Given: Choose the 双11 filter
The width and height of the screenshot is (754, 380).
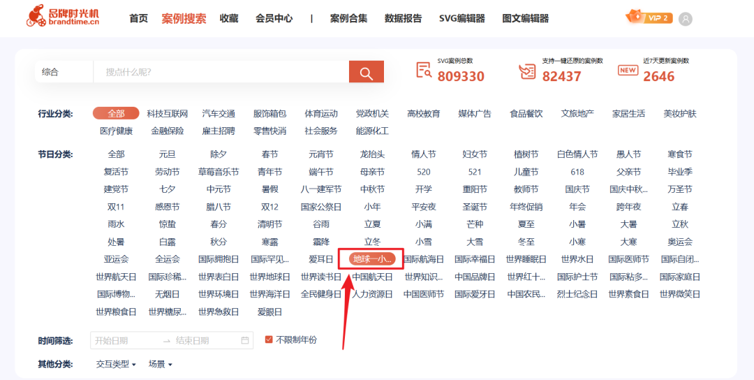Looking at the screenshot, I should coord(116,207).
